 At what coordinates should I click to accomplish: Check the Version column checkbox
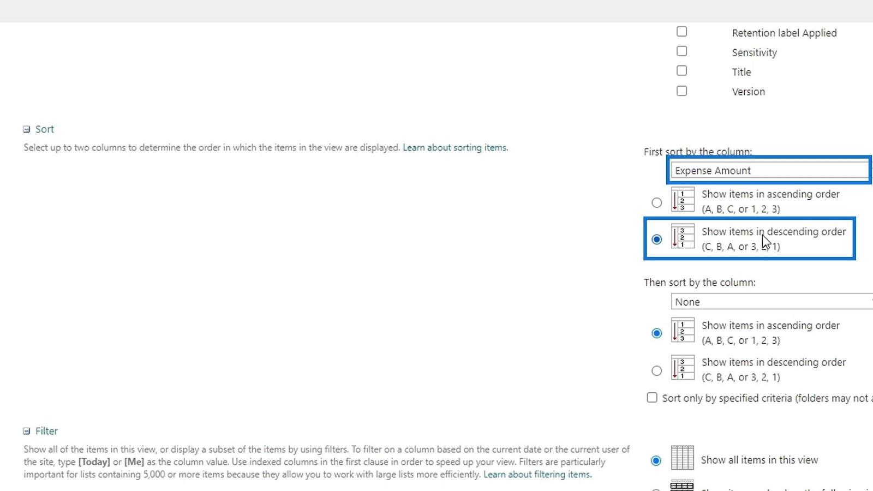[681, 91]
